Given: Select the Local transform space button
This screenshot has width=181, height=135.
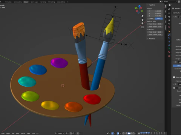Looking at the screenshot, I should tap(159, 19).
